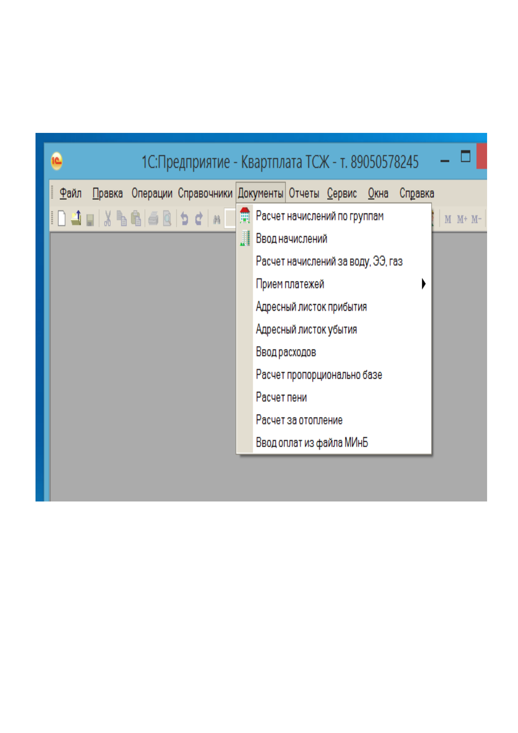518x733 pixels.
Task: Open the Окна menu
Action: pyautogui.click(x=378, y=193)
